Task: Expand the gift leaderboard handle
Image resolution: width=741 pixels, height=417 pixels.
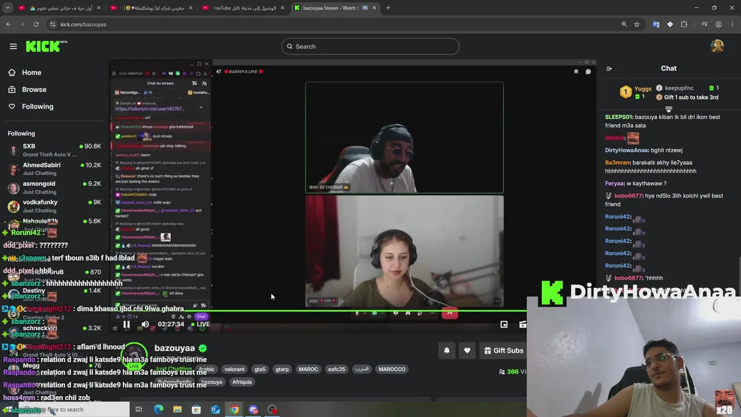Action: coord(669,109)
